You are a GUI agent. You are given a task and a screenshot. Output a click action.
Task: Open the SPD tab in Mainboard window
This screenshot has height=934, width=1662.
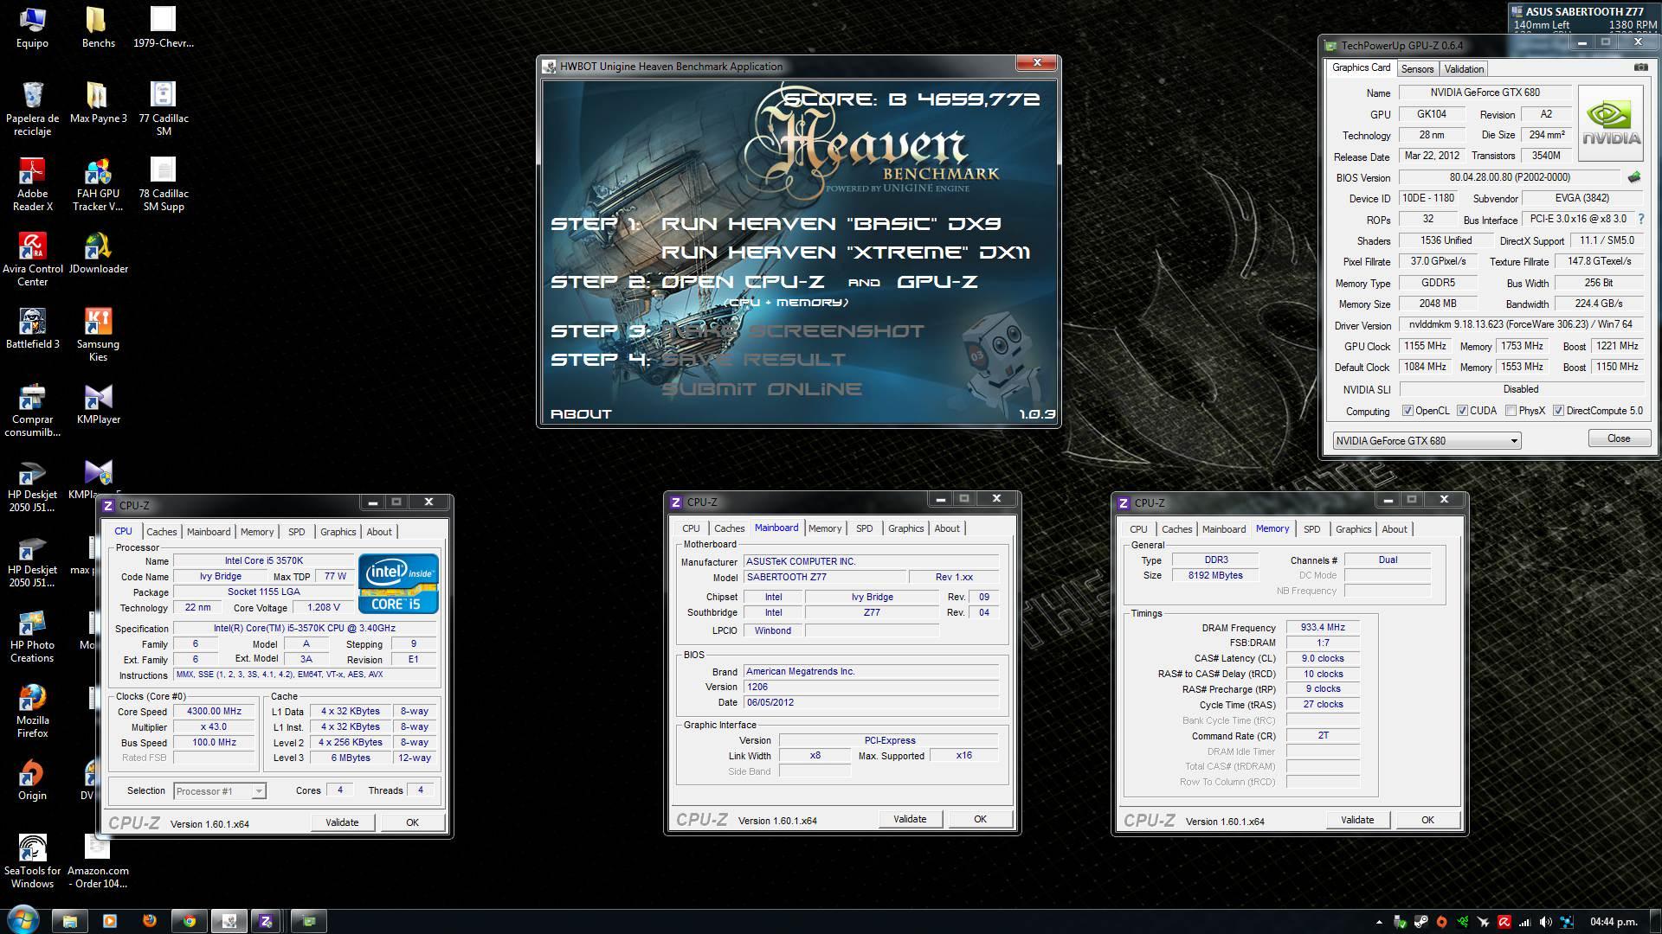[x=864, y=528]
